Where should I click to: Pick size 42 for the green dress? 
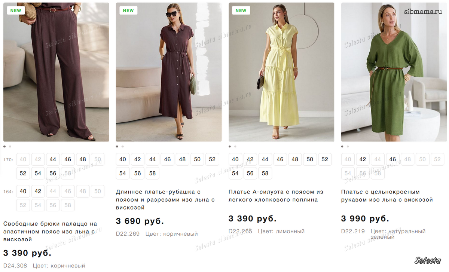tap(363, 159)
